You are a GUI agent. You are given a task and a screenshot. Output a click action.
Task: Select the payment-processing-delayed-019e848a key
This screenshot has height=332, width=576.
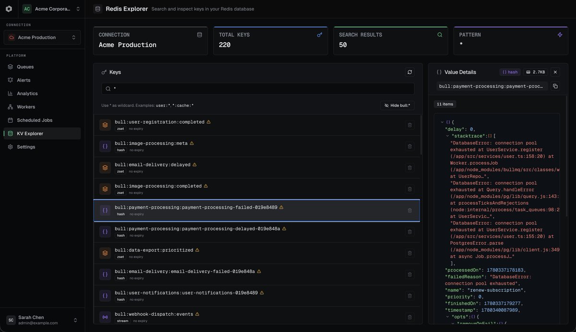[x=257, y=232]
